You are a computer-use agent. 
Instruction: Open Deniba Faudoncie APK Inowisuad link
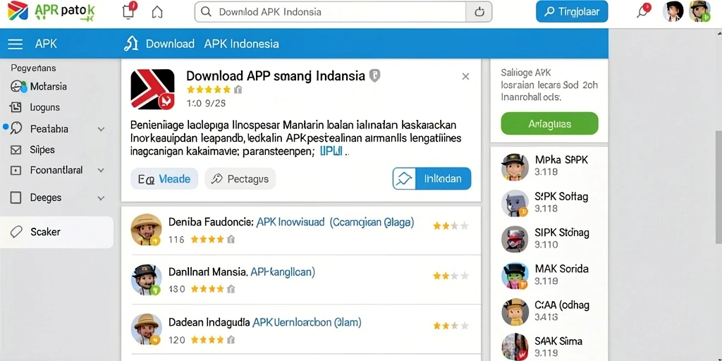pos(335,222)
